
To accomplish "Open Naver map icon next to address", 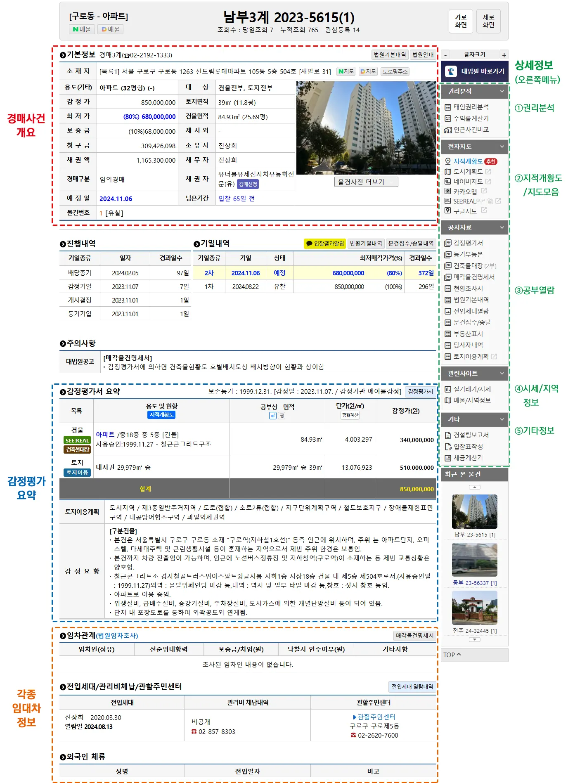I will 346,71.
